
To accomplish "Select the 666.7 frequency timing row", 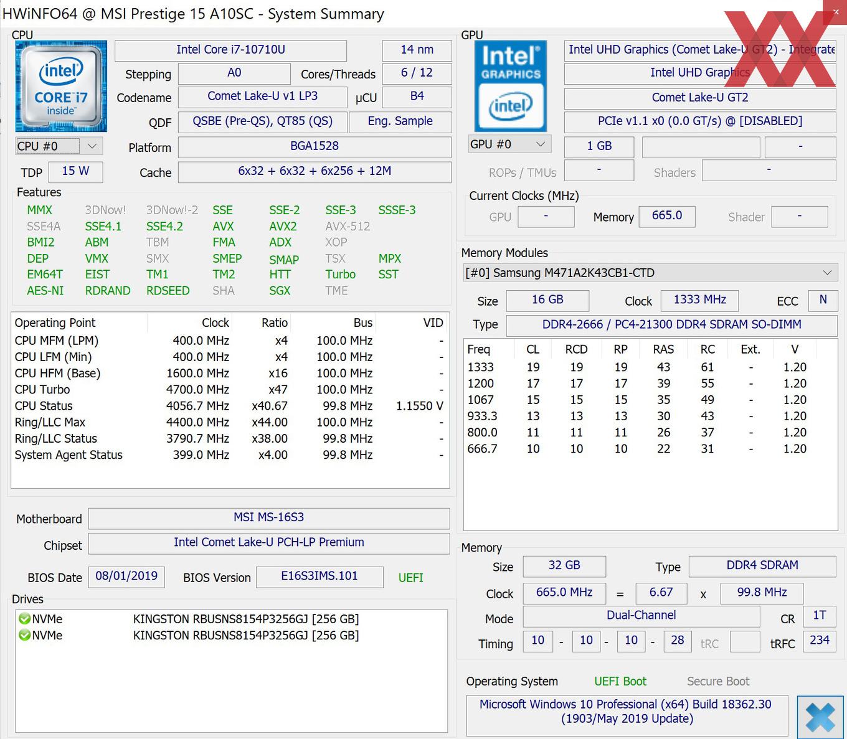I will pyautogui.click(x=650, y=449).
